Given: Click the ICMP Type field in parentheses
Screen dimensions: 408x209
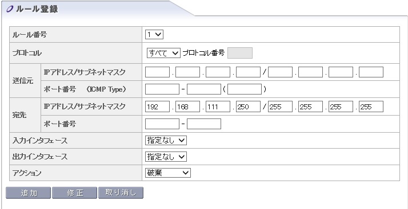Looking at the screenshot, I should point(245,89).
